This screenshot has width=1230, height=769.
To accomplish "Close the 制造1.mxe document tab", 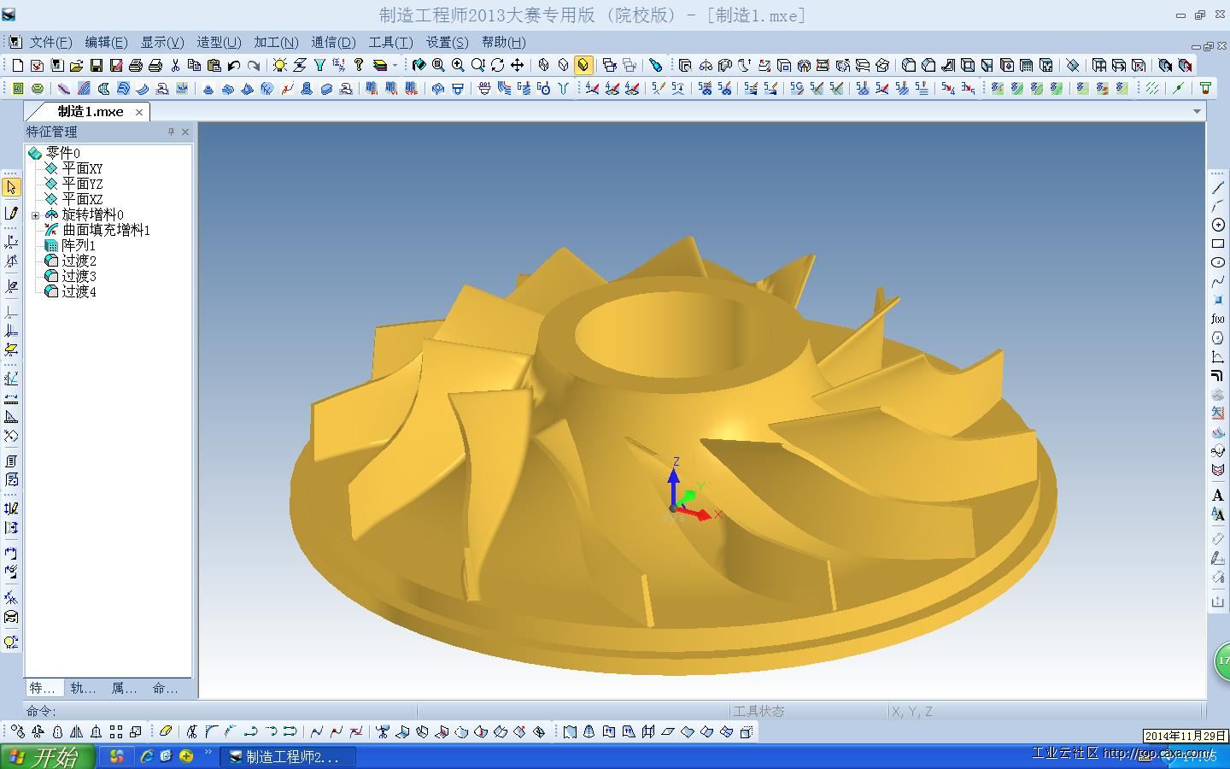I will point(139,112).
